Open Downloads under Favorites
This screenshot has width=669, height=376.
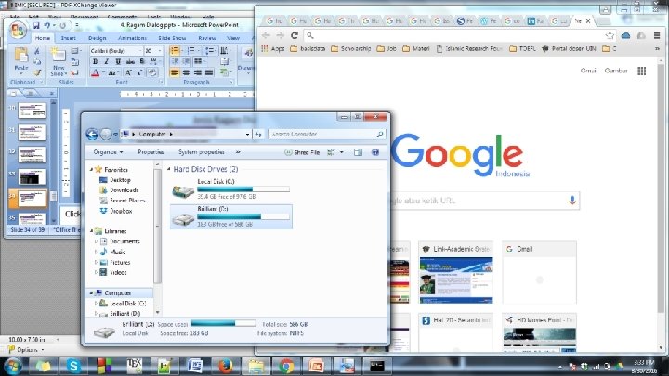click(119, 190)
